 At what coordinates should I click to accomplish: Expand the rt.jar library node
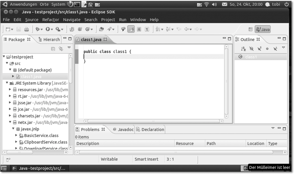point(10,96)
